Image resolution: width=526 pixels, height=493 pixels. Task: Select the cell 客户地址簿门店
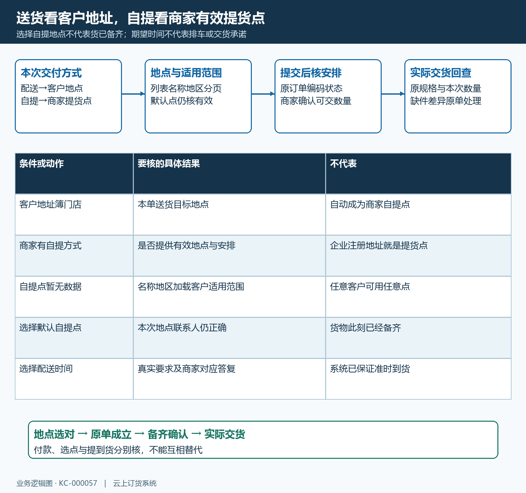74,215
